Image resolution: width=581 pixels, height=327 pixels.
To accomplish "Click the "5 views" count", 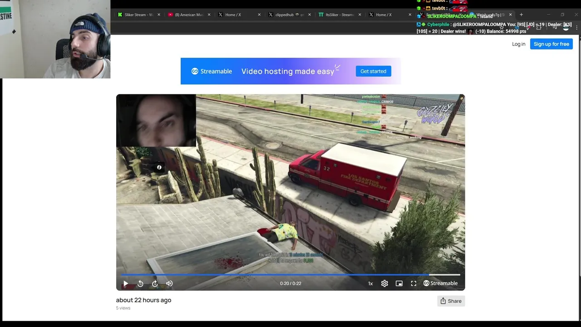I will click(x=123, y=308).
